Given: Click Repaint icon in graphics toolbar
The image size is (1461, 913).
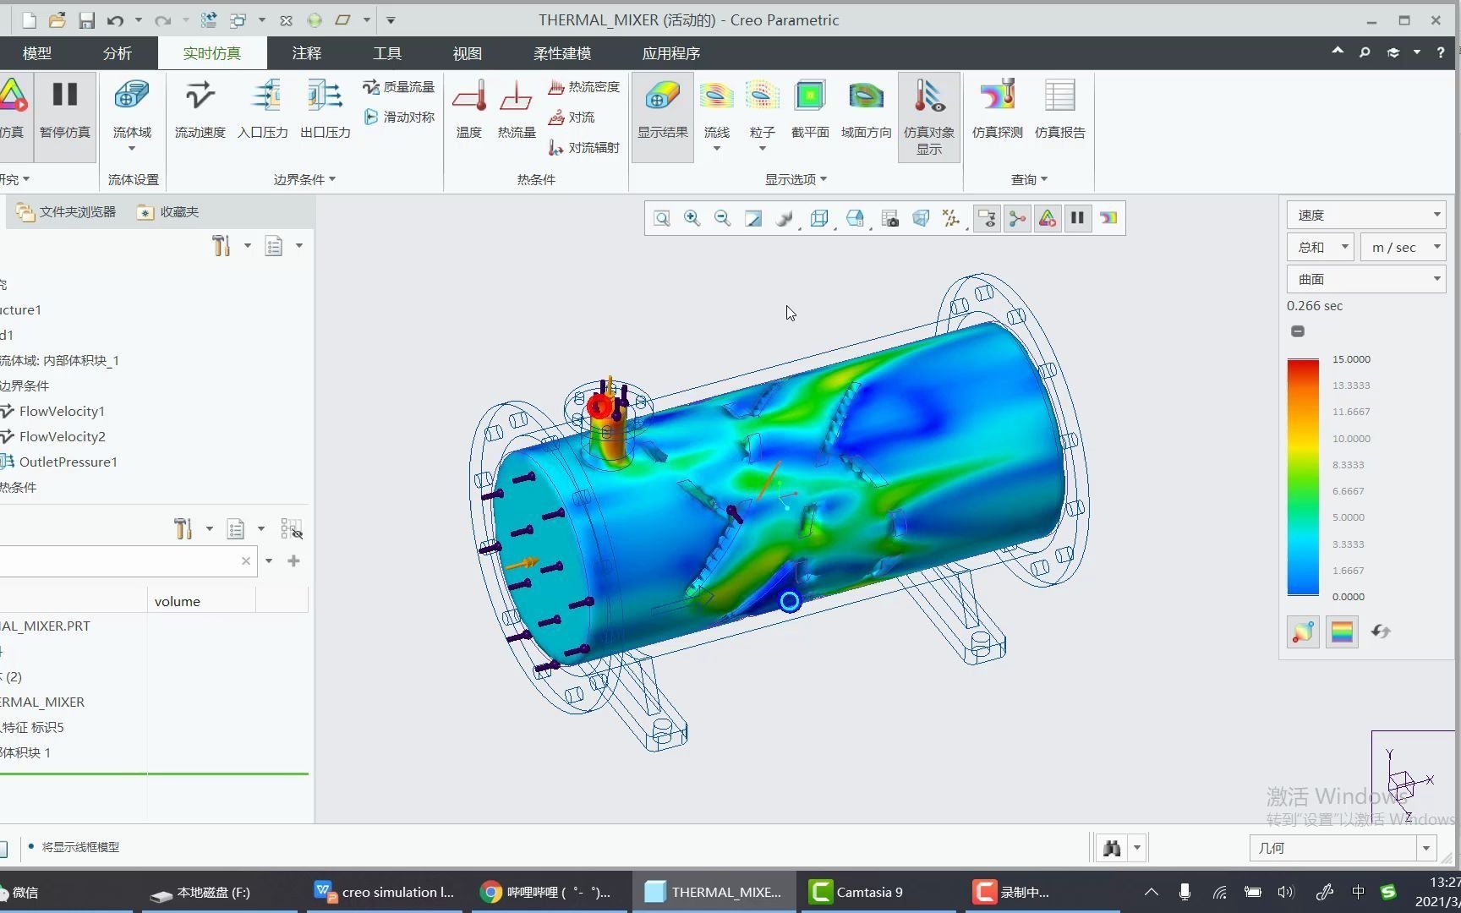Looking at the screenshot, I should [752, 219].
